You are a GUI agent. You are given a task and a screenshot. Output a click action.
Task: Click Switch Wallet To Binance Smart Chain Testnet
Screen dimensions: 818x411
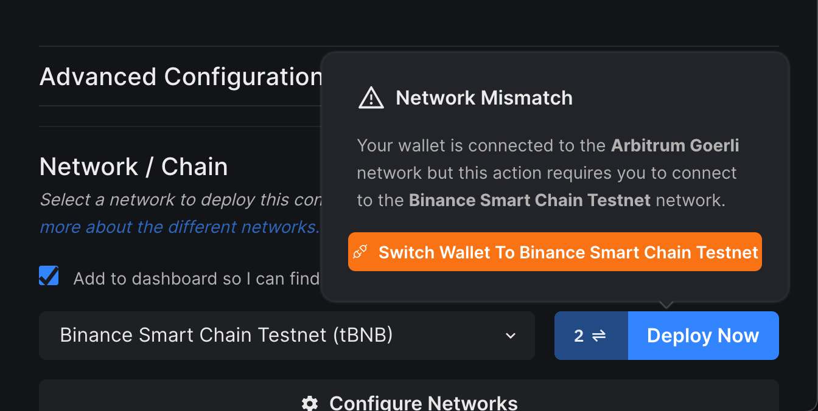(x=554, y=251)
